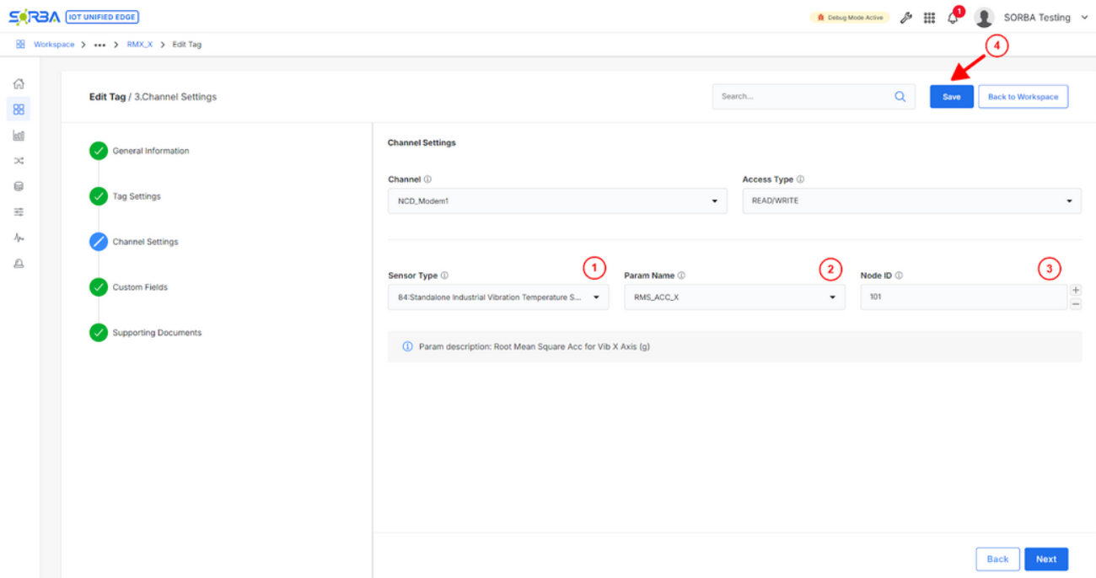Viewport: 1096px width, 578px height.
Task: Expand the Sensor Type dropdown
Action: tap(497, 297)
